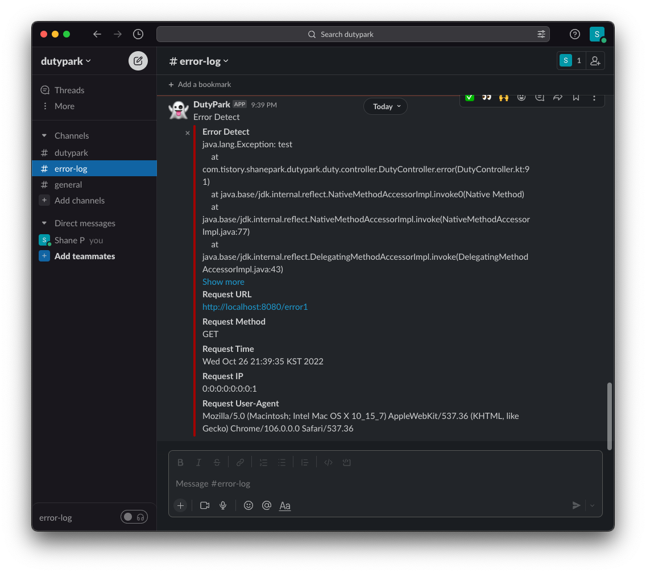Collapse the Direct messages section

tap(44, 223)
